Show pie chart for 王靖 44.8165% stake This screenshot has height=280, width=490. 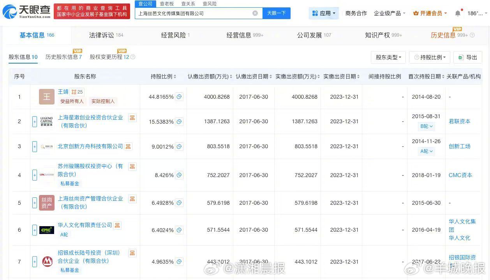[179, 97]
